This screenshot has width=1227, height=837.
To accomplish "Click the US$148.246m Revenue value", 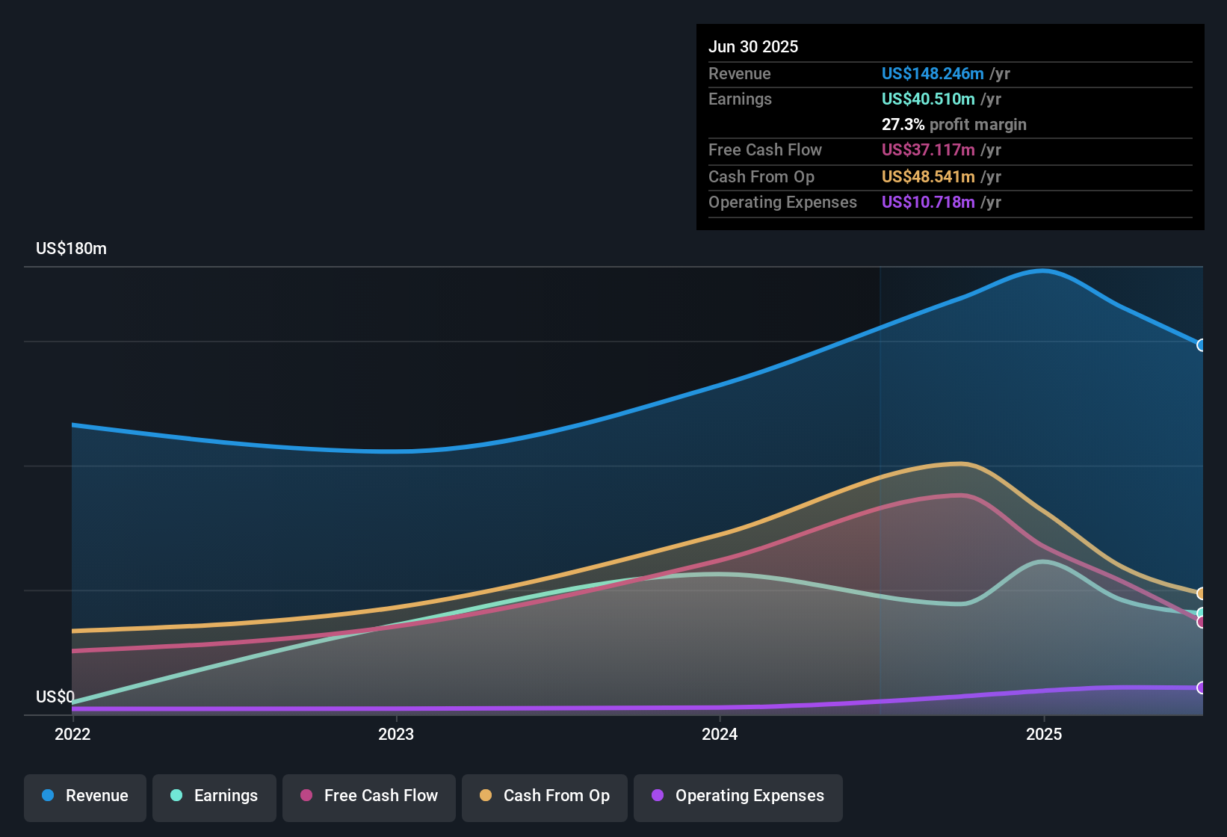I will tap(933, 73).
